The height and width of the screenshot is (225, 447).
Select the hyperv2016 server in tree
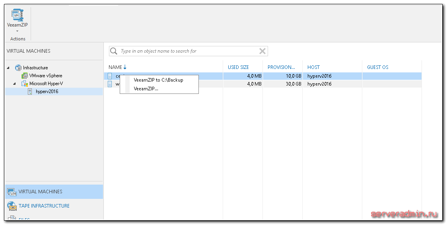[47, 92]
